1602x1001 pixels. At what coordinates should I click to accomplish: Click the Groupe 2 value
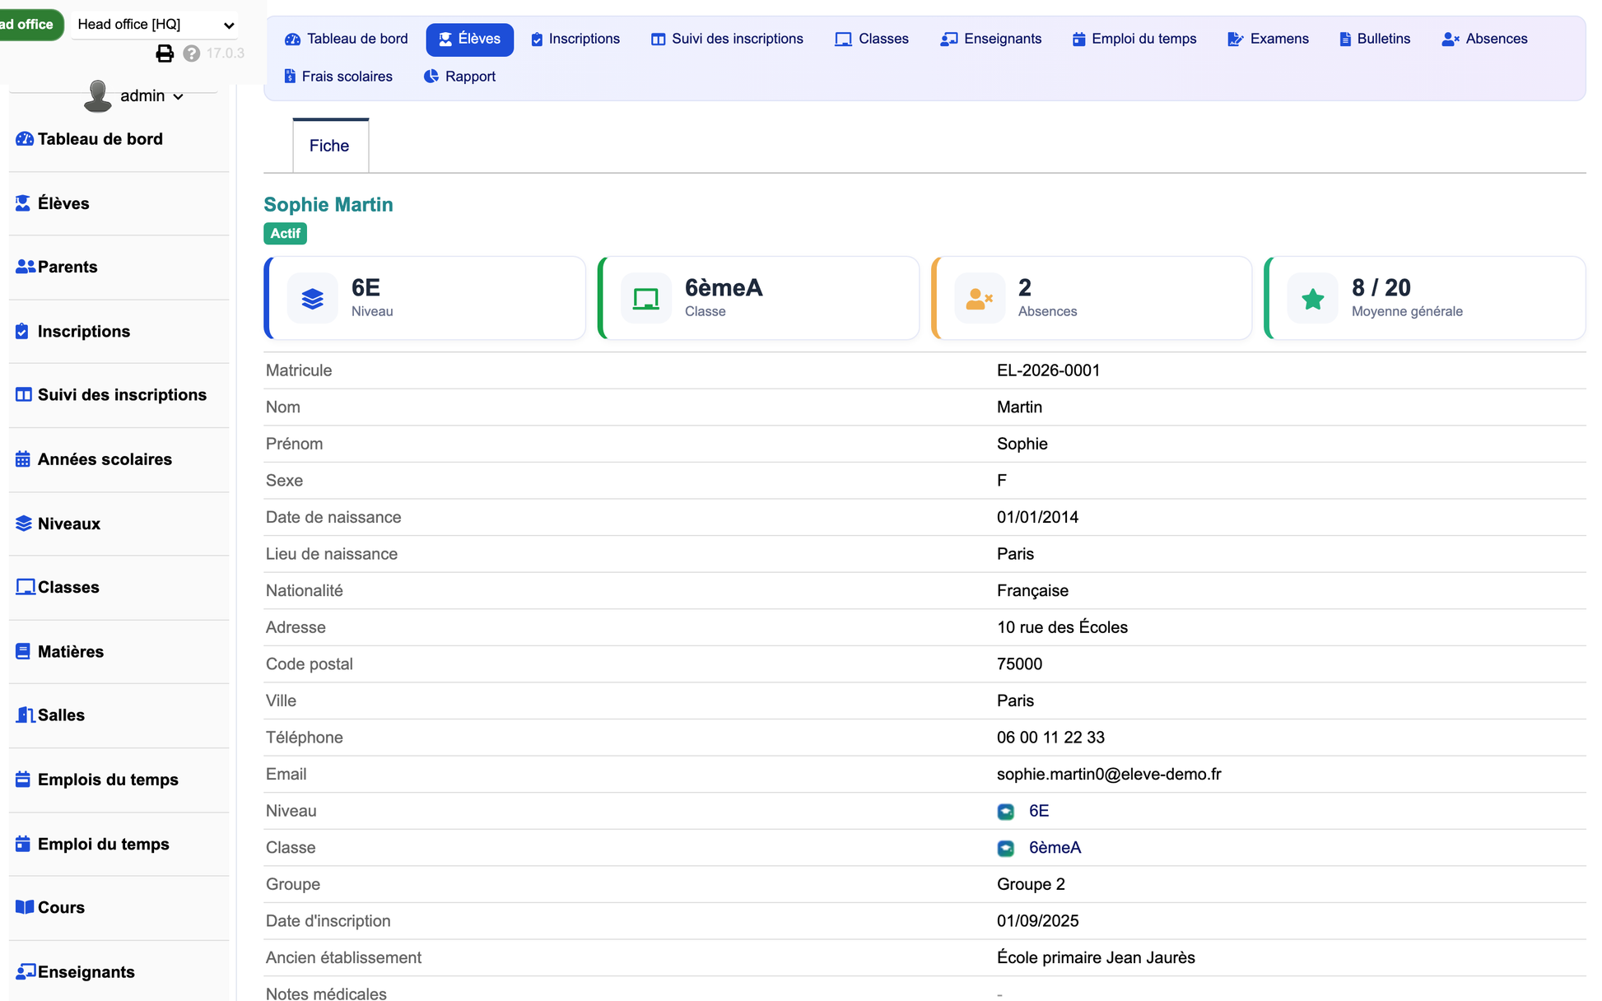point(1031,884)
